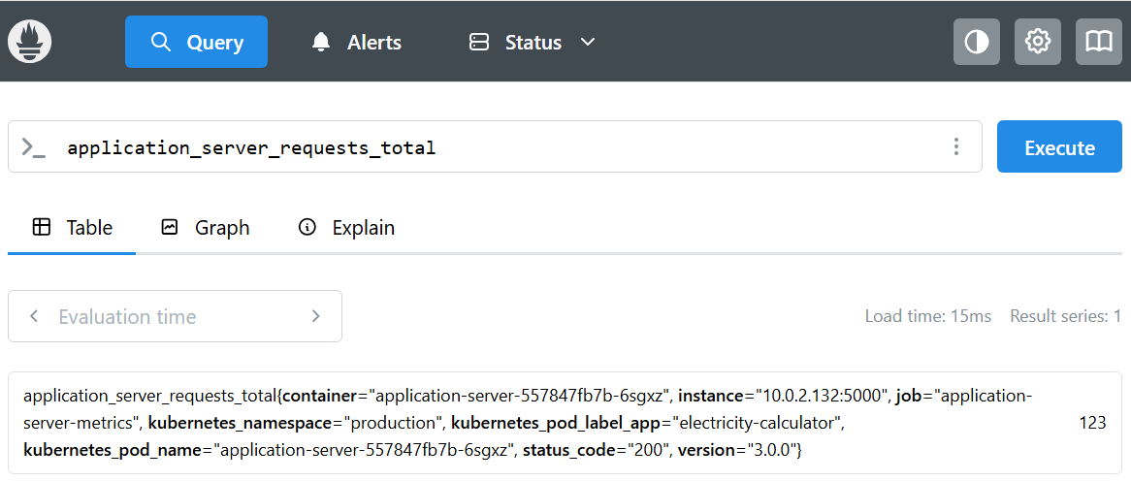The image size is (1131, 481).
Task: Click the Status server icon
Action: 479,42
